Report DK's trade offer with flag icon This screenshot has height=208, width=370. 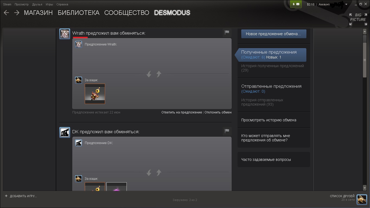point(227,131)
